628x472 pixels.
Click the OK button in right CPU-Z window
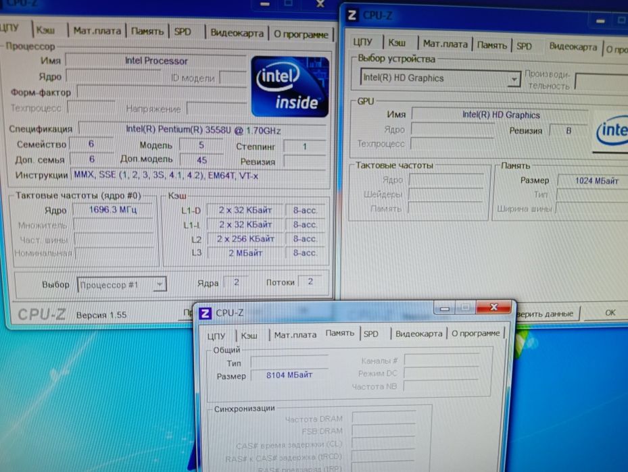point(610,313)
